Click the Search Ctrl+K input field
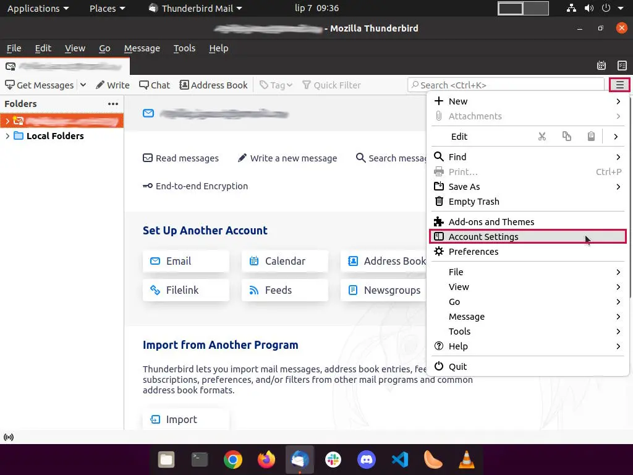Viewport: 633px width, 475px height. (506, 85)
